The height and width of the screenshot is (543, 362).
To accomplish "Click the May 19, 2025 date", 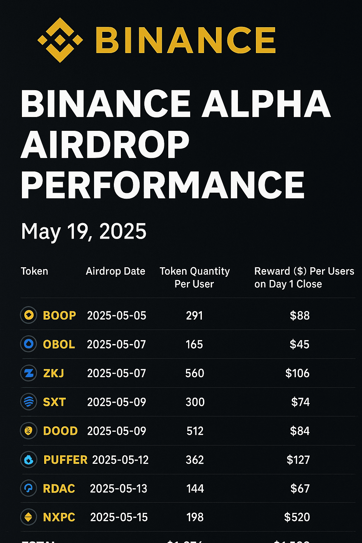I will point(83,232).
